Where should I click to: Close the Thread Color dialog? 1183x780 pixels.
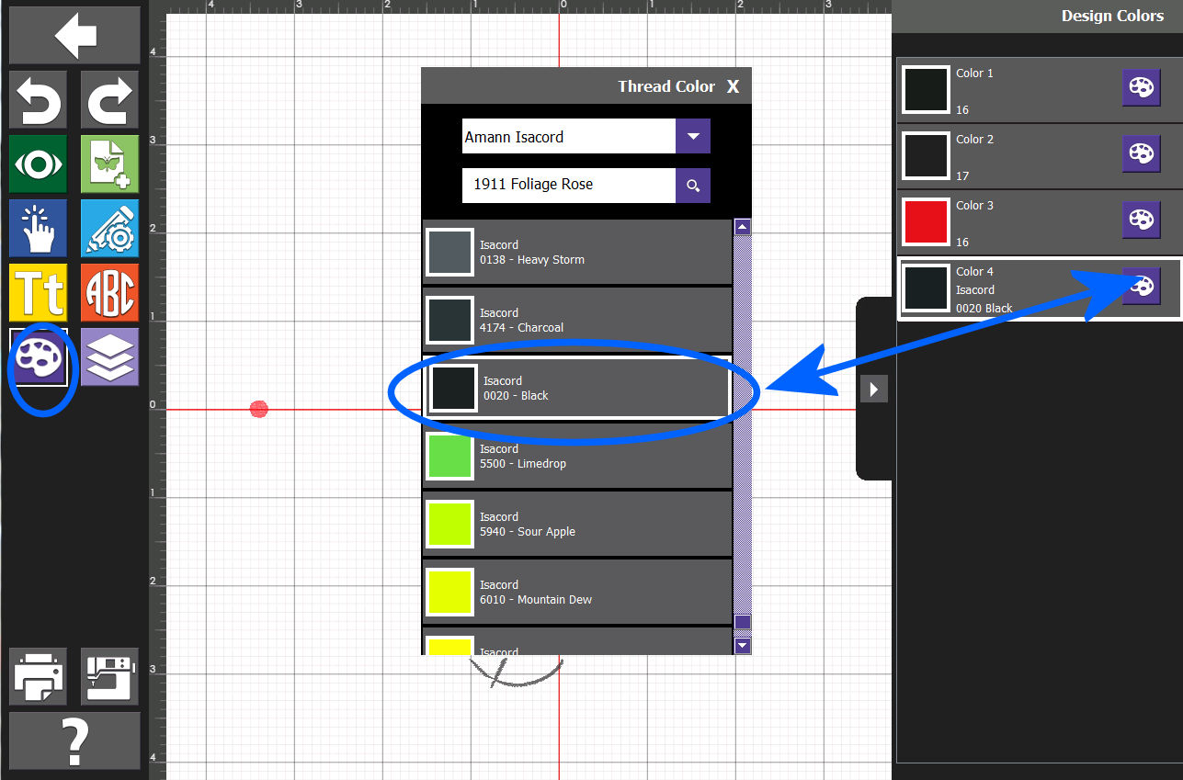point(733,86)
